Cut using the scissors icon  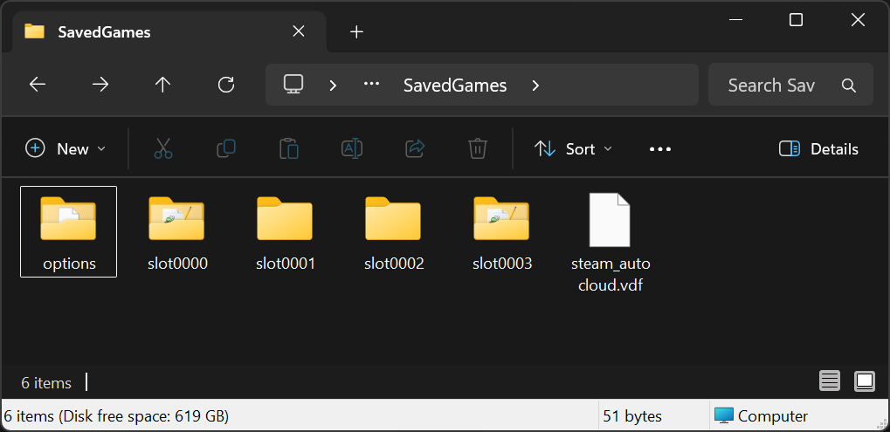click(163, 149)
